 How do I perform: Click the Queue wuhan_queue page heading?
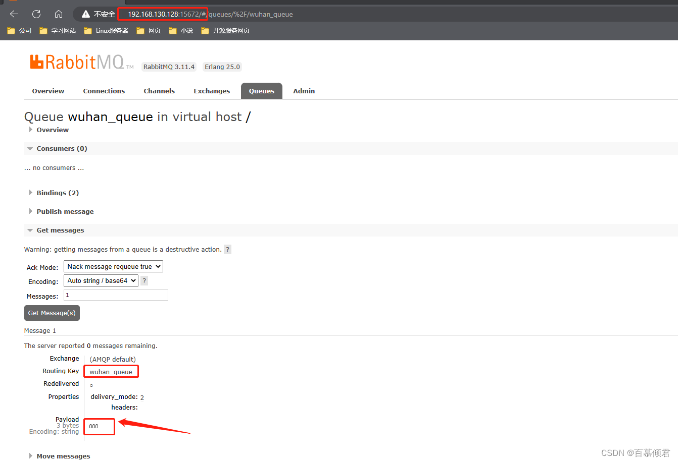137,117
